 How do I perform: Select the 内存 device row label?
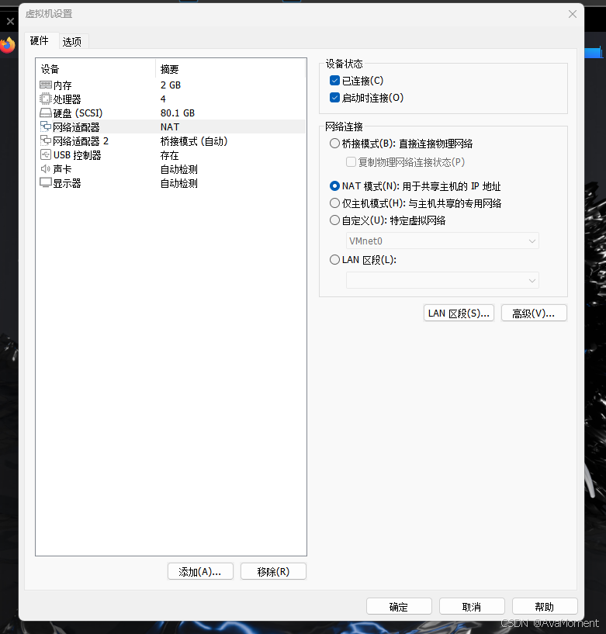click(x=62, y=85)
